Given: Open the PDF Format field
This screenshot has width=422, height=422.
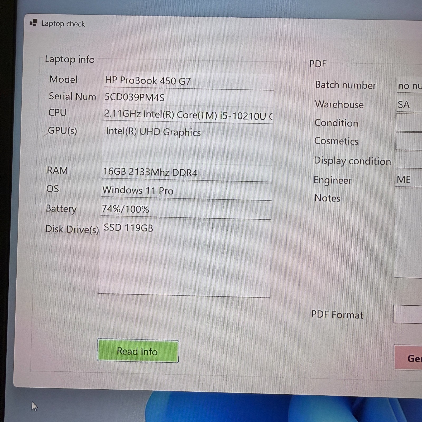Looking at the screenshot, I should pos(407,314).
